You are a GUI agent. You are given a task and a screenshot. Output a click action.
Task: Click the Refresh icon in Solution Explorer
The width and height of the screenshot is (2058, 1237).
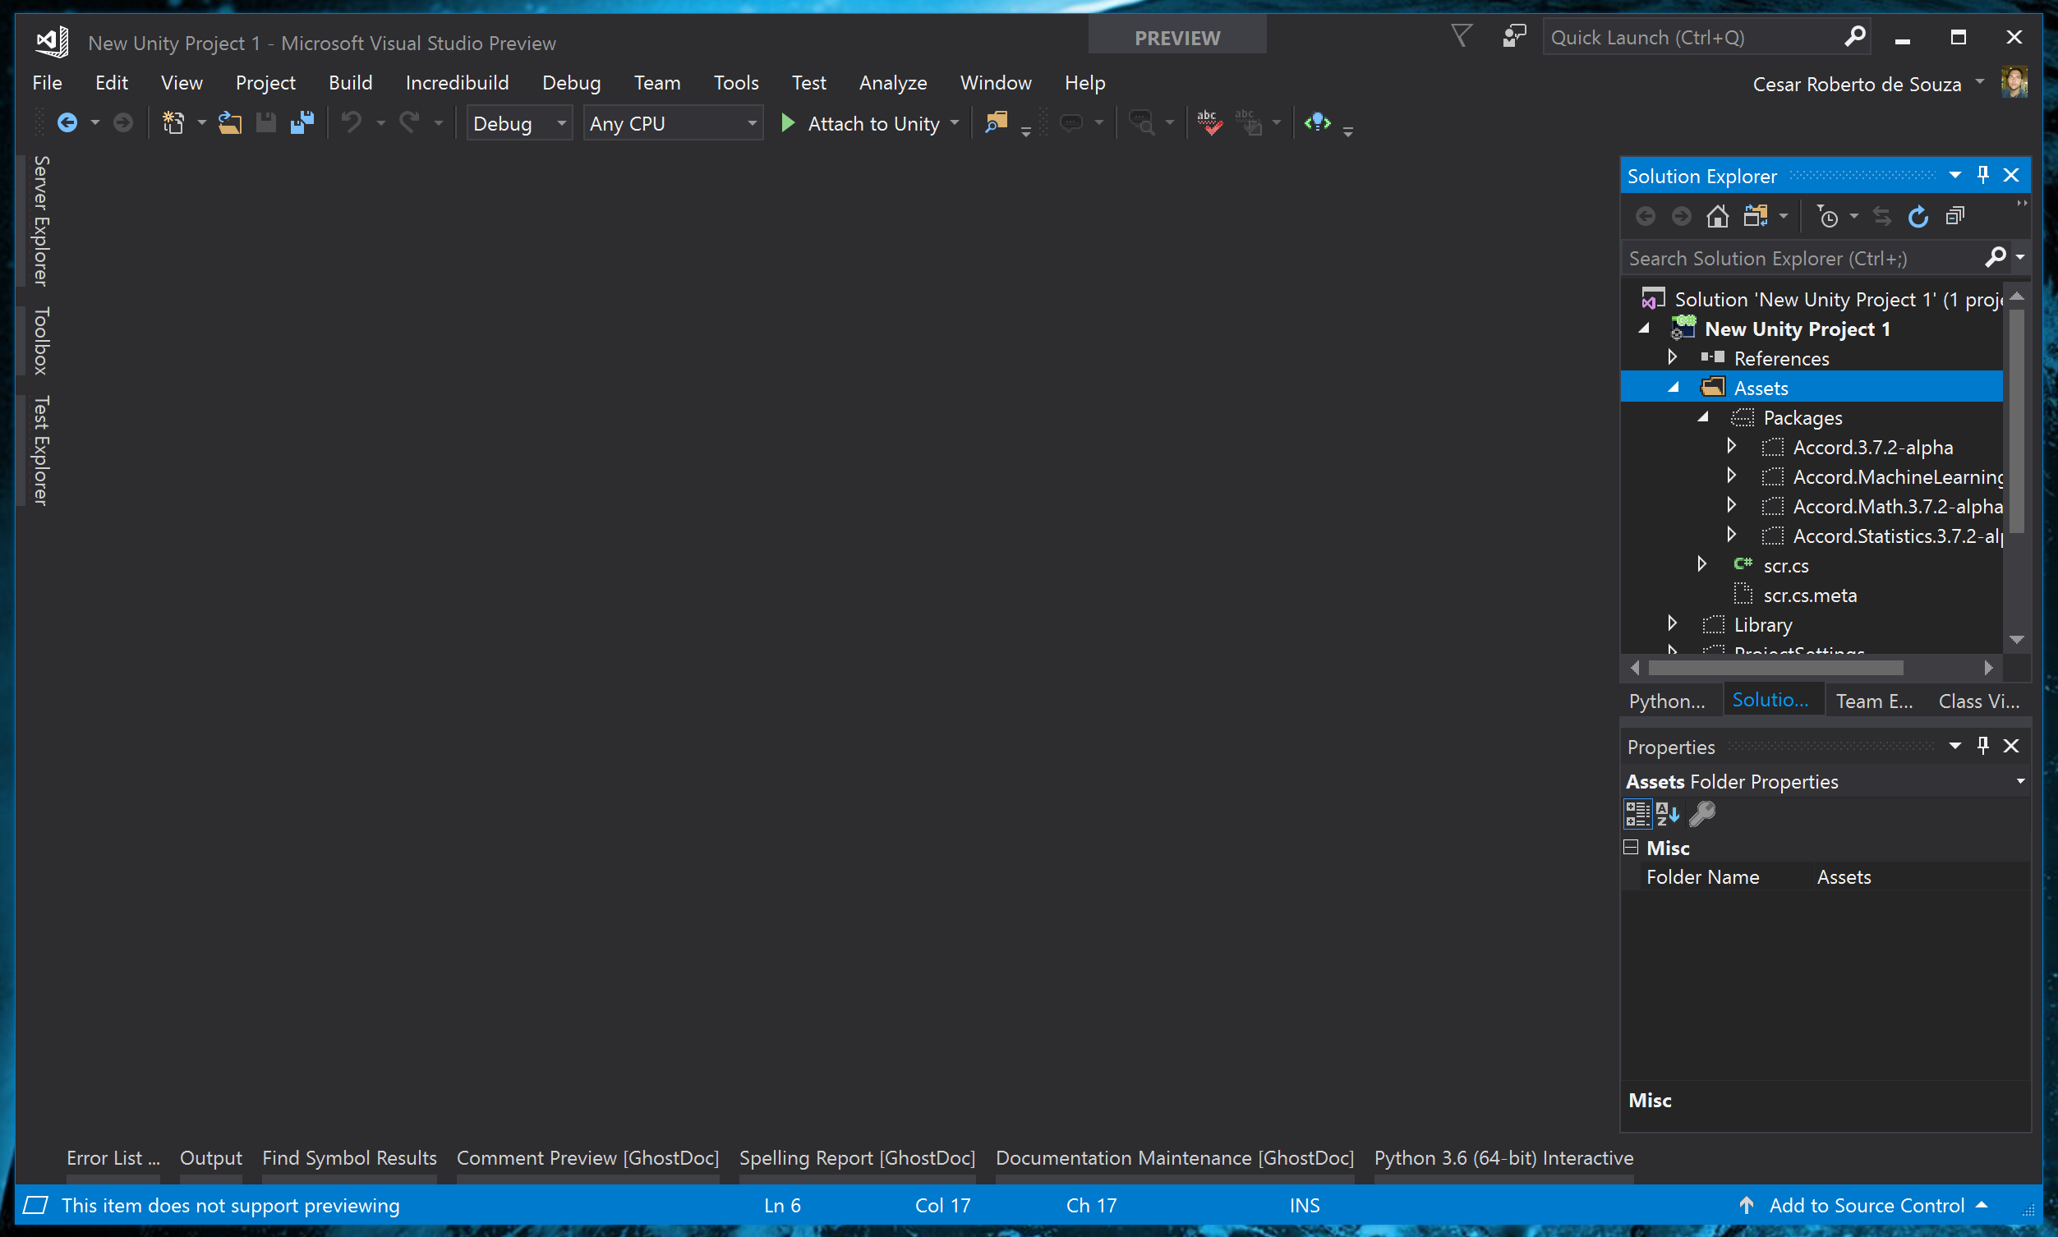[x=1918, y=217]
